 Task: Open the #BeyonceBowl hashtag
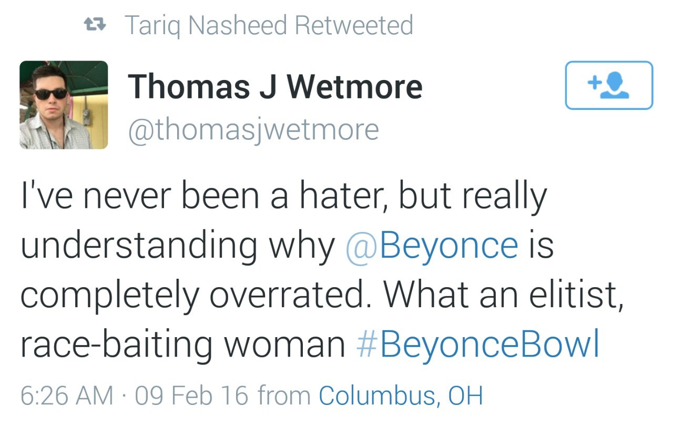tap(477, 344)
